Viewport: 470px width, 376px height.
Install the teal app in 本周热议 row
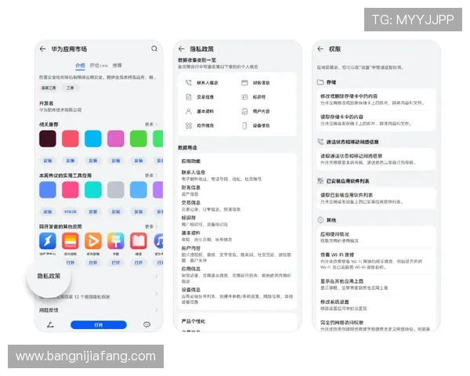click(93, 211)
